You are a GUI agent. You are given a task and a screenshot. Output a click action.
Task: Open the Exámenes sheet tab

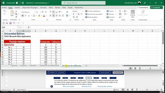(33, 66)
